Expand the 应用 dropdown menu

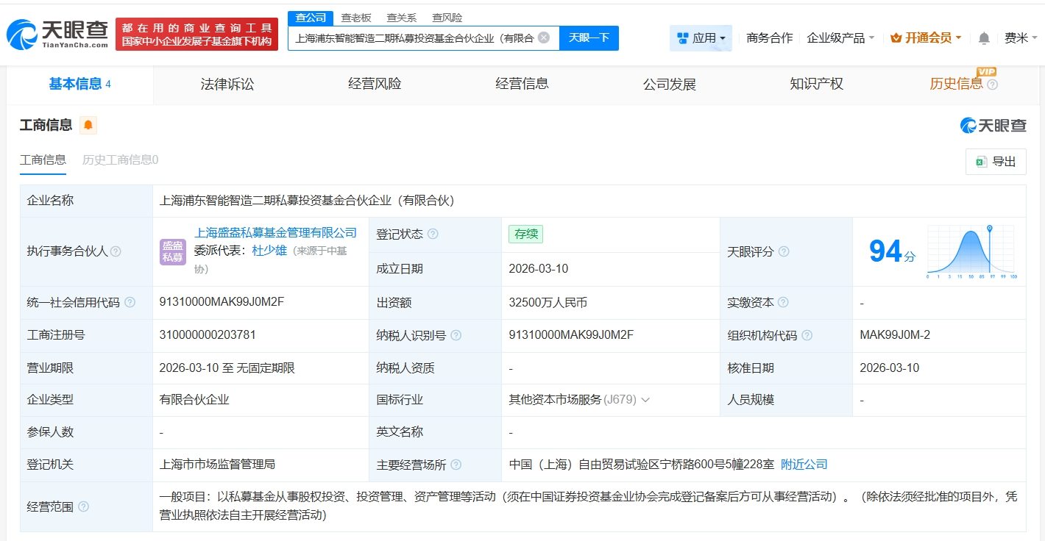point(701,37)
